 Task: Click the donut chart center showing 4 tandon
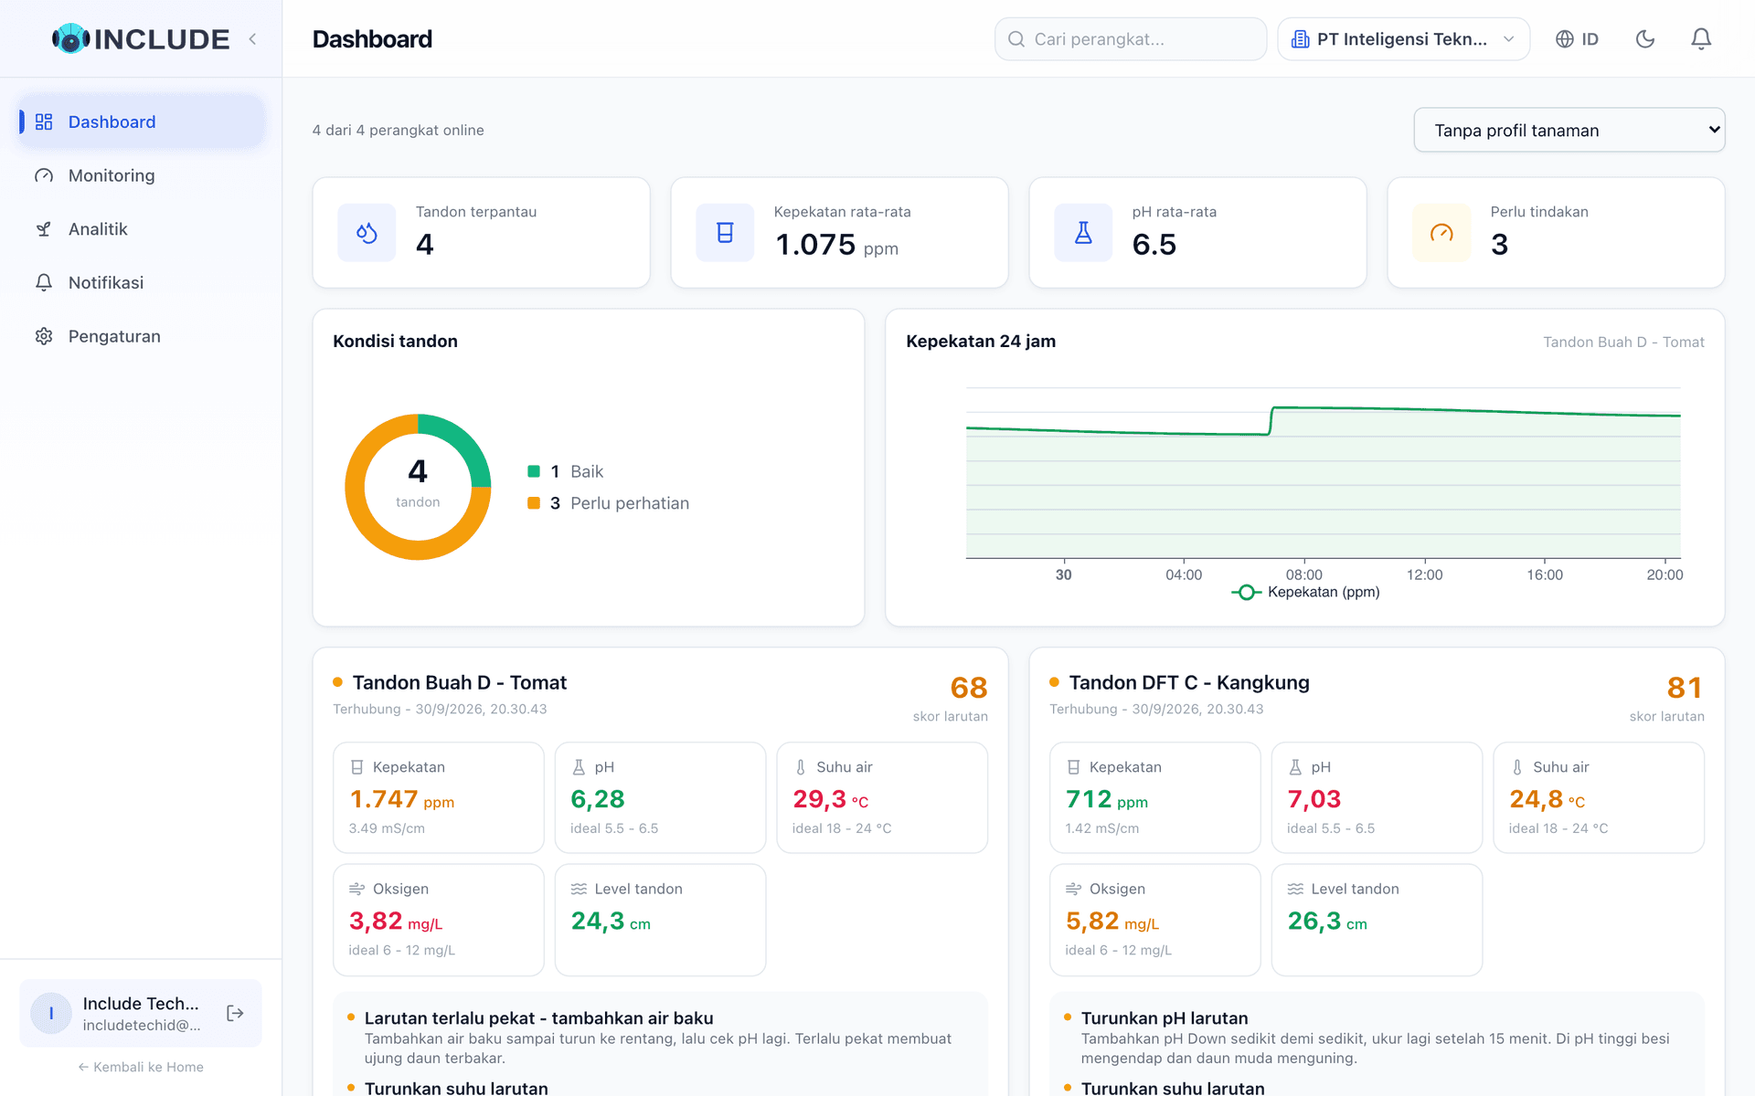pos(418,485)
